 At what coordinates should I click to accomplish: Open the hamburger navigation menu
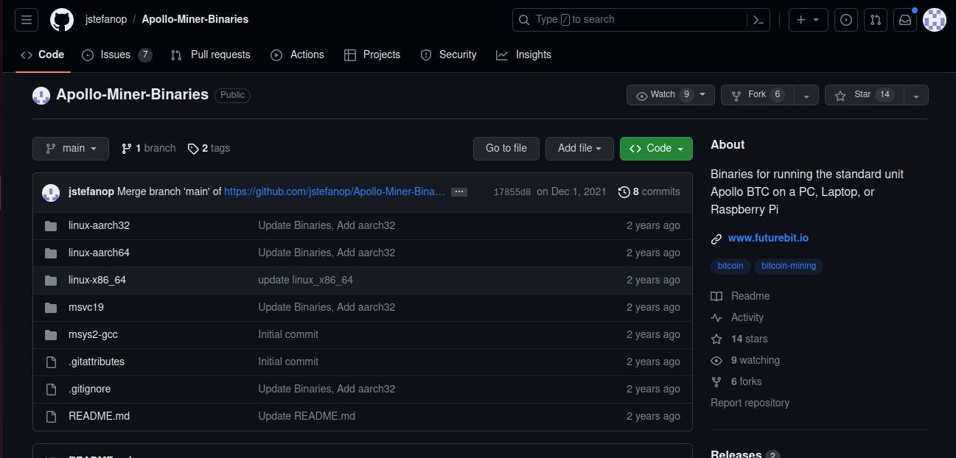[x=27, y=20]
